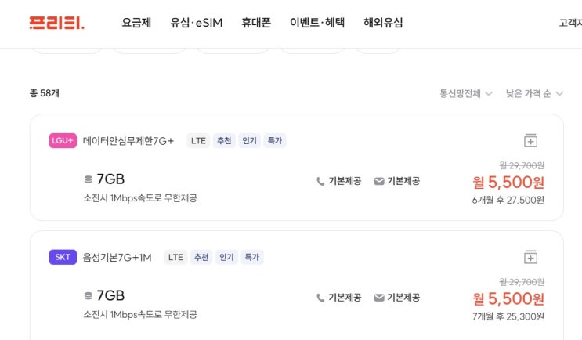
Task: Open the 이벤트·혜택 menu
Action: [317, 23]
